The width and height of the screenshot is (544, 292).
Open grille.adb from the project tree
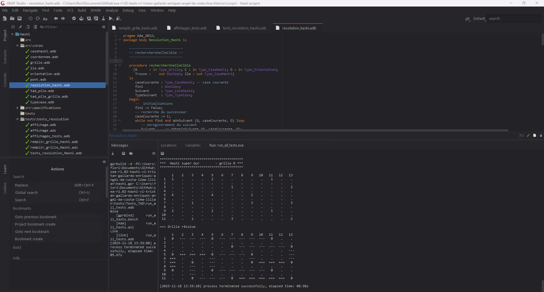(40, 63)
